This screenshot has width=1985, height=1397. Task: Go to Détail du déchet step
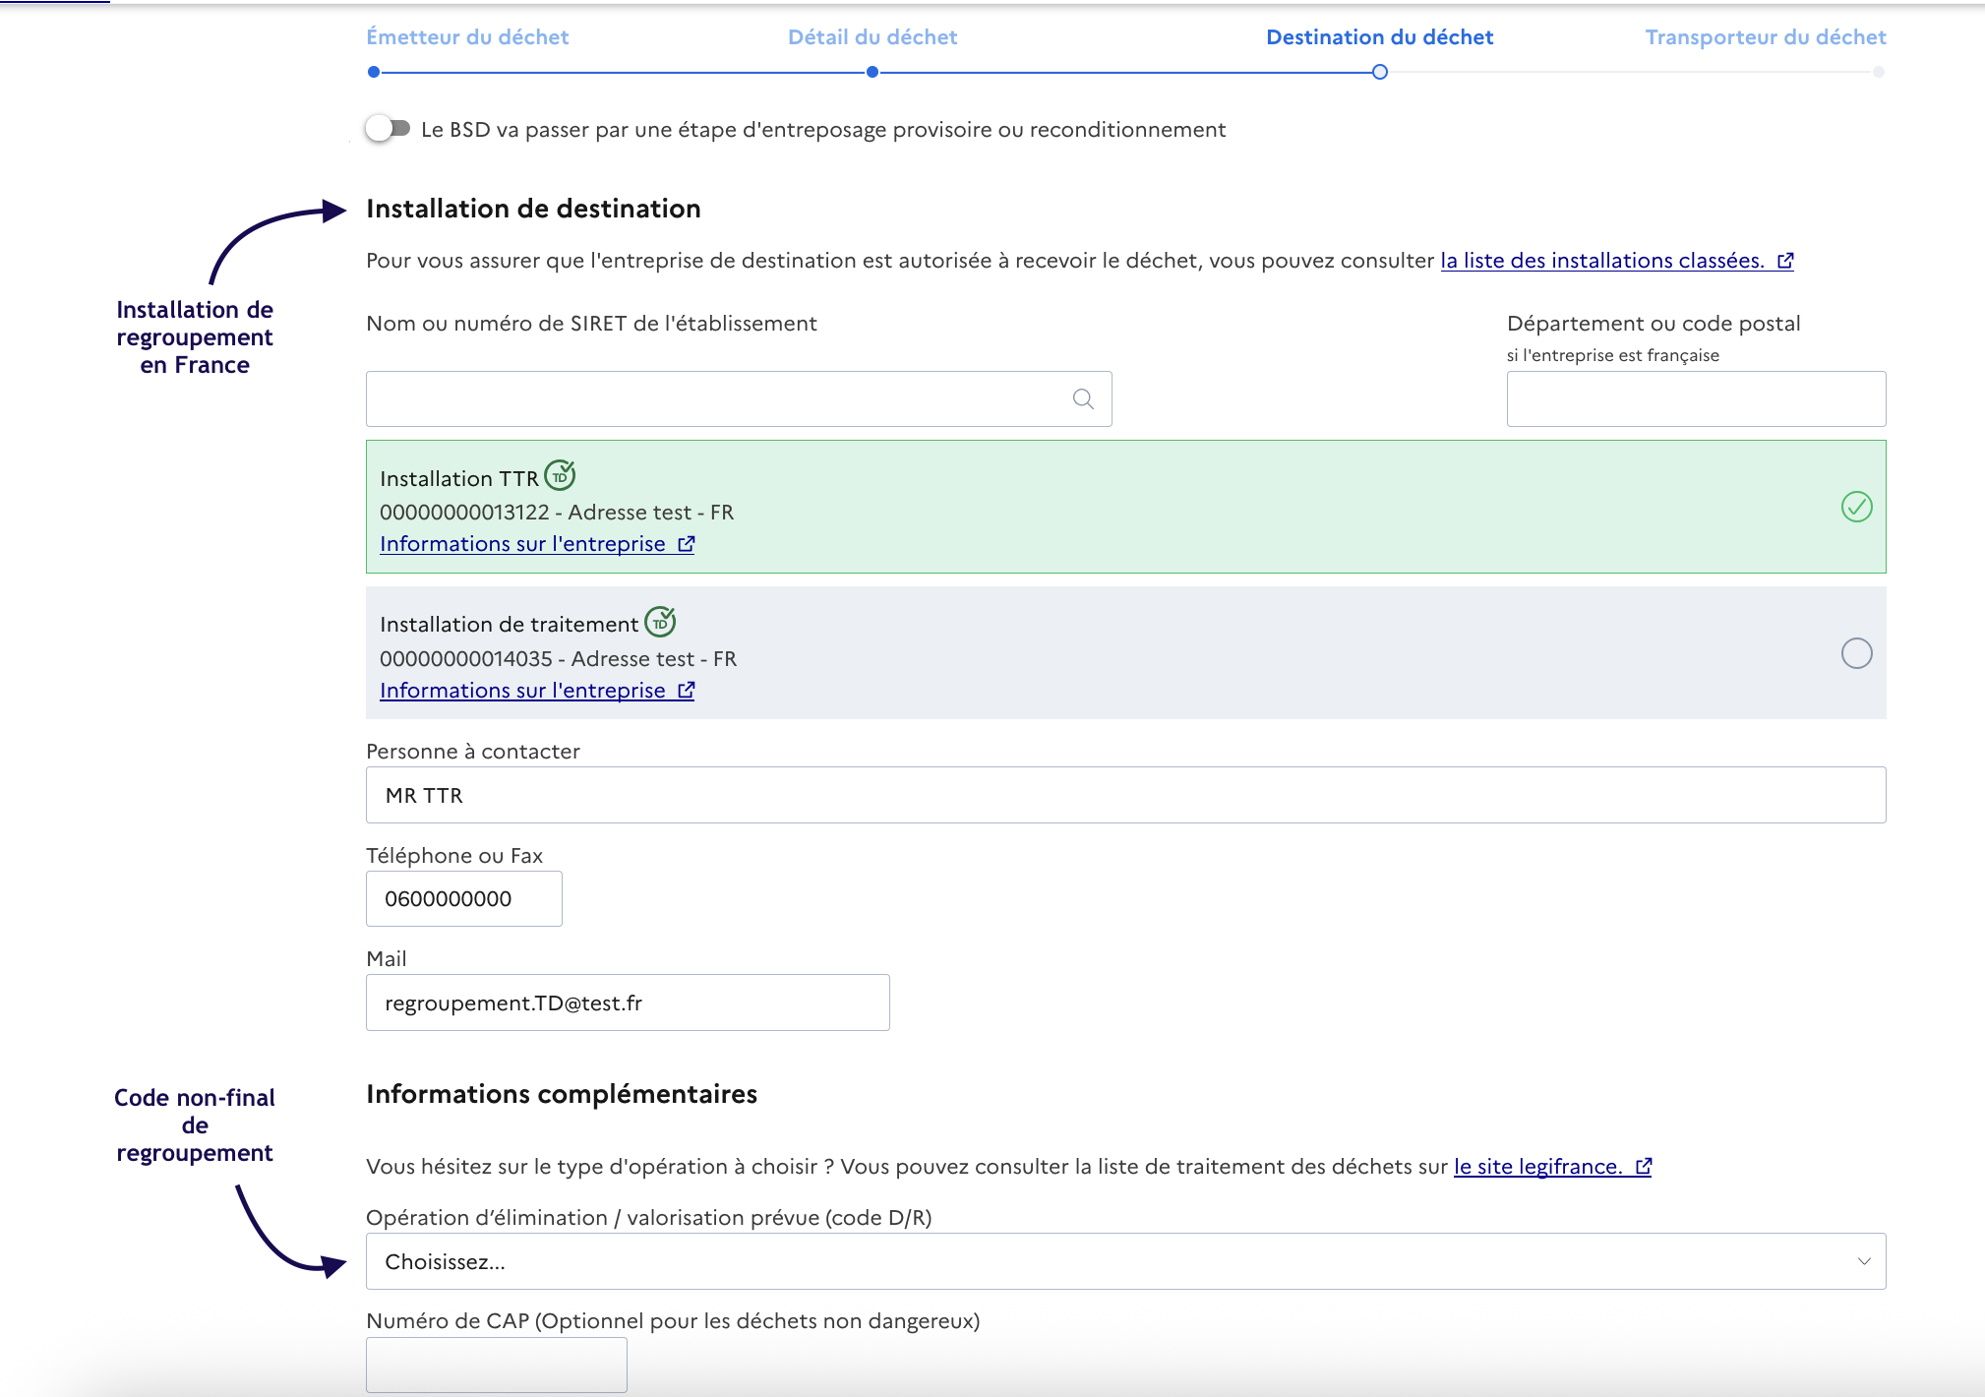click(x=872, y=37)
